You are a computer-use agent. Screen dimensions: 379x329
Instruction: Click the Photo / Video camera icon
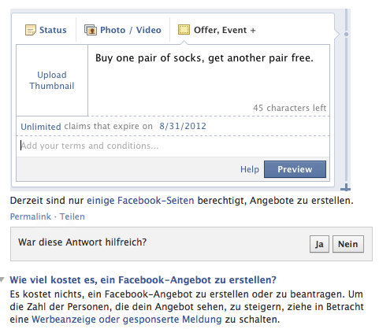91,30
